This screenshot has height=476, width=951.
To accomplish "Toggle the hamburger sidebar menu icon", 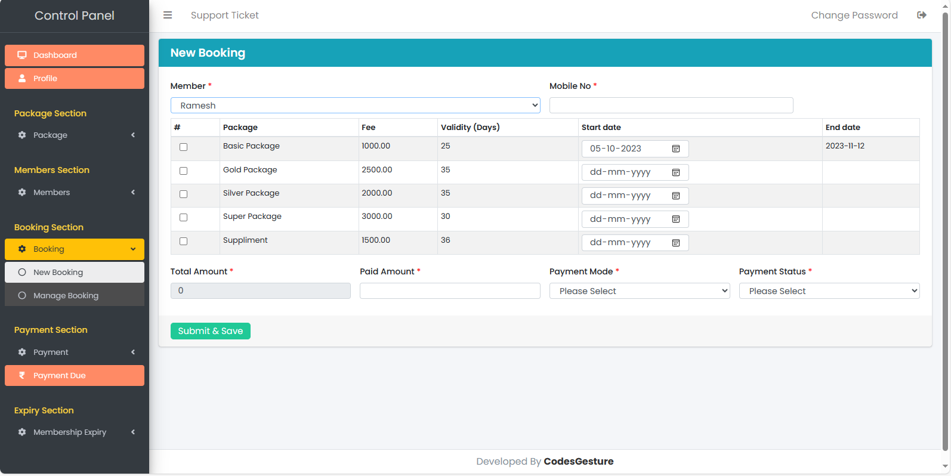I will pos(168,15).
